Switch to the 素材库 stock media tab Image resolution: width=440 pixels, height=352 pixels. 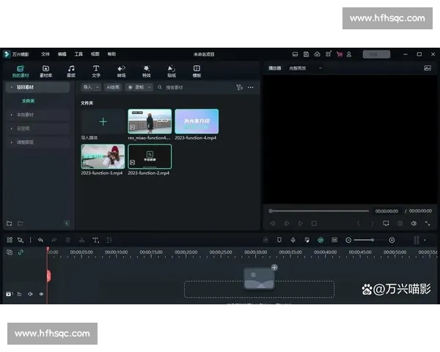45,71
